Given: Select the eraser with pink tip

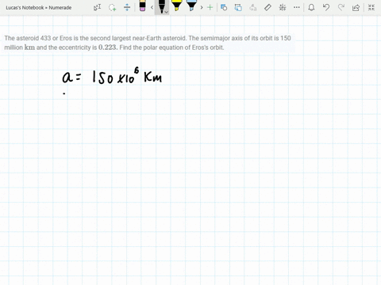Looking at the screenshot, I should [142, 6].
